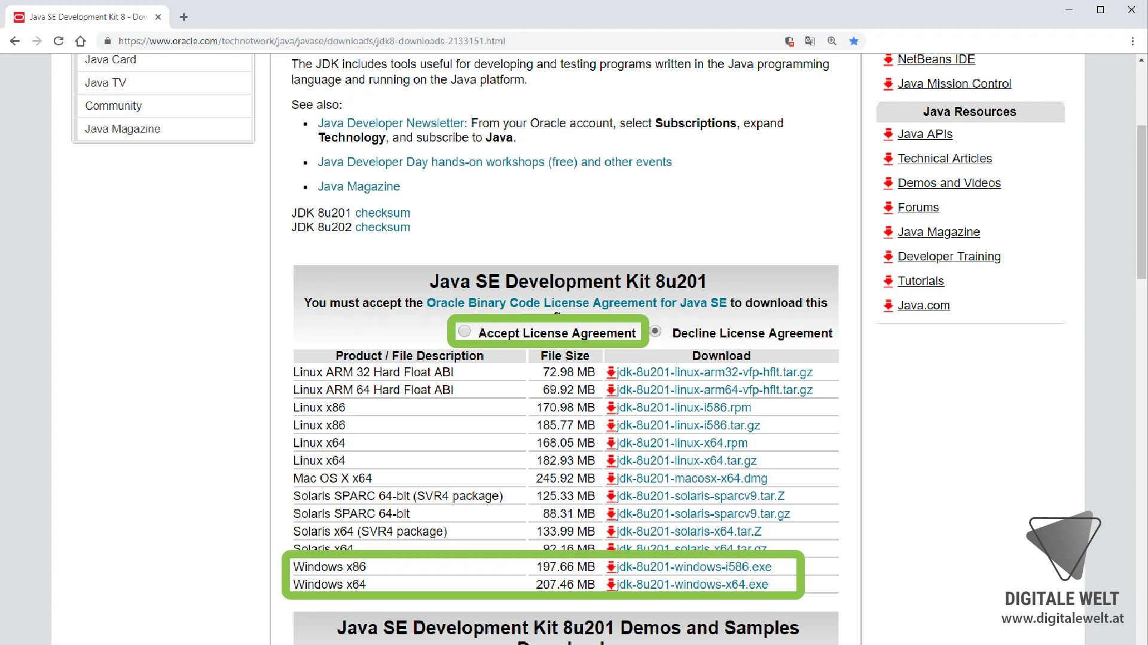
Task: Open Java TV in the sidebar
Action: click(105, 83)
